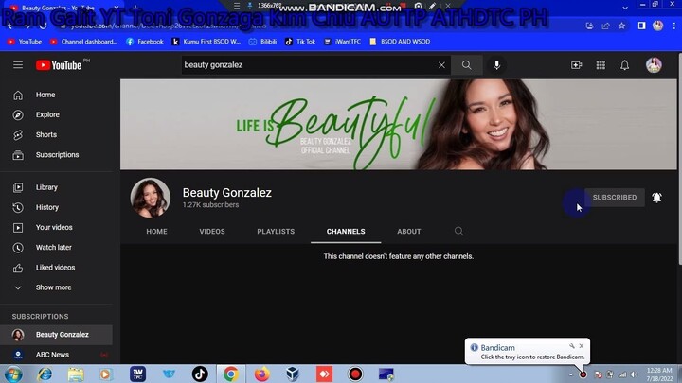
Task: Open Subscriptions in sidebar
Action: [x=57, y=154]
